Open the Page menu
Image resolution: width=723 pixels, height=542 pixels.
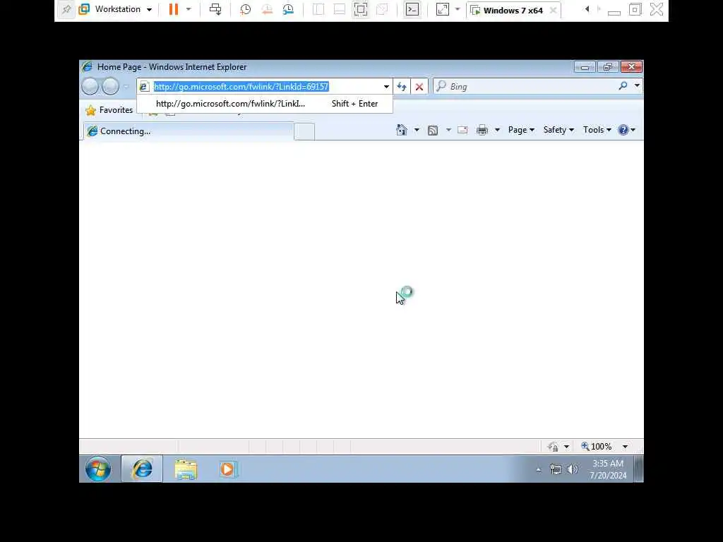[x=521, y=130]
